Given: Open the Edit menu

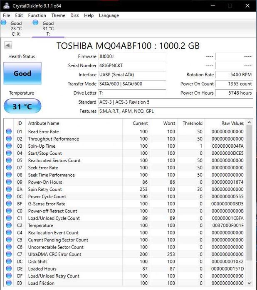Looking at the screenshot, I should [x=19, y=15].
